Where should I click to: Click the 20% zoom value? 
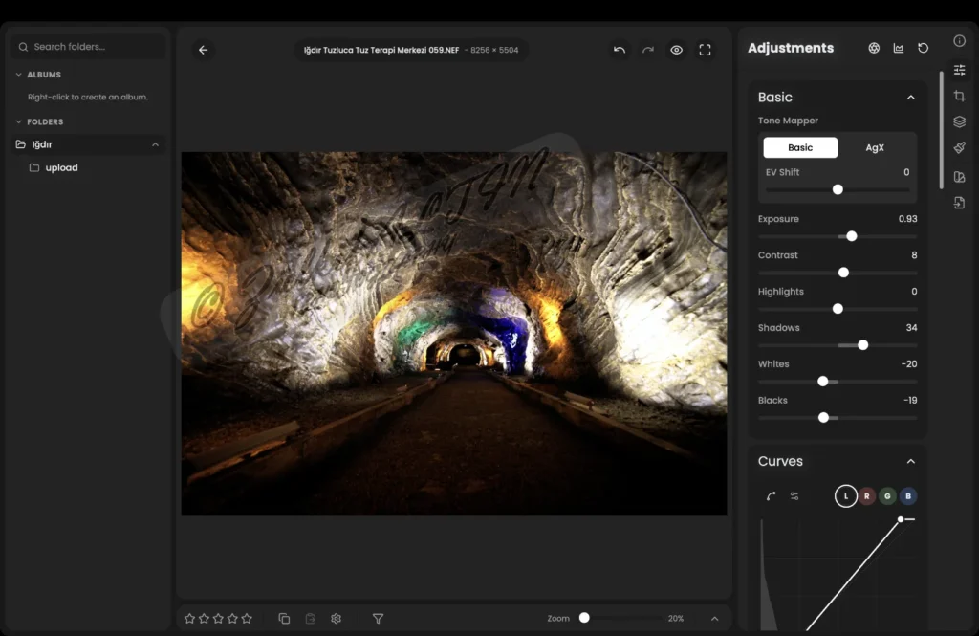676,619
